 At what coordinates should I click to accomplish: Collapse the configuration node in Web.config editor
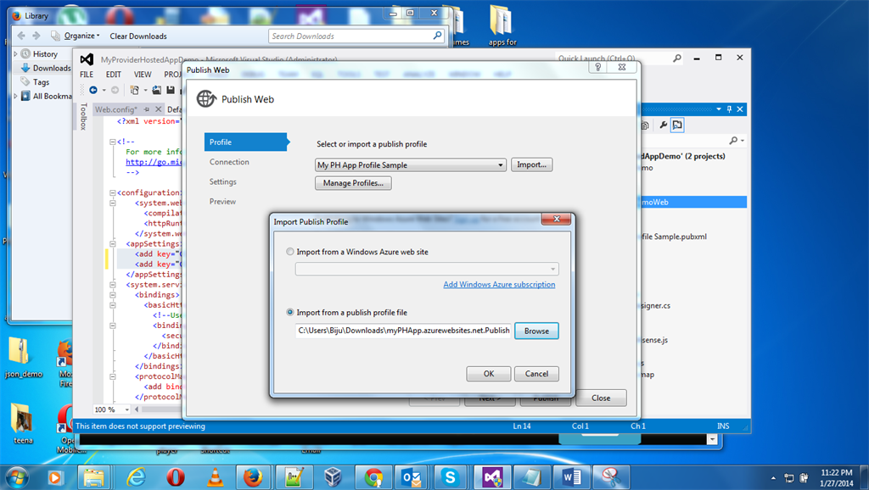point(113,192)
